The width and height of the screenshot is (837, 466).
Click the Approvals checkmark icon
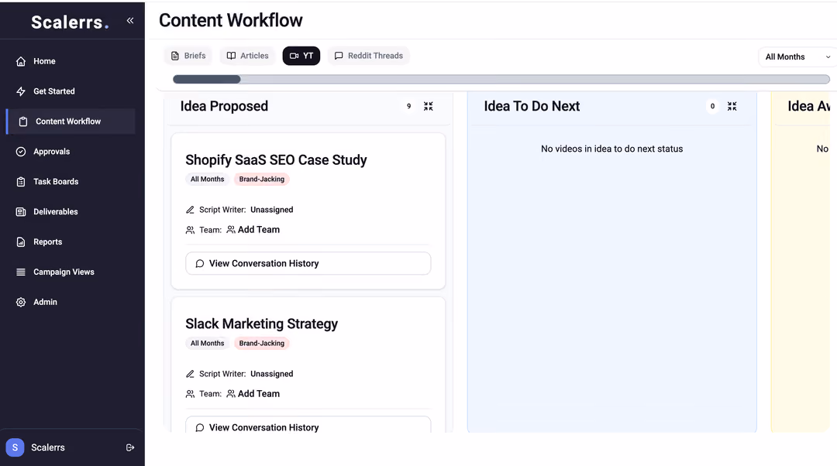click(21, 152)
